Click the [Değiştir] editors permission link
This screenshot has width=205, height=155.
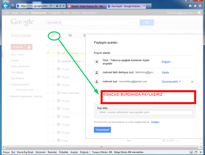tap(155, 122)
